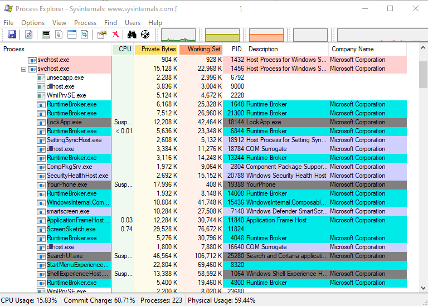Click the icon beside SecurityHealthHost.exe
428x306 pixels.
pyautogui.click(x=41, y=176)
